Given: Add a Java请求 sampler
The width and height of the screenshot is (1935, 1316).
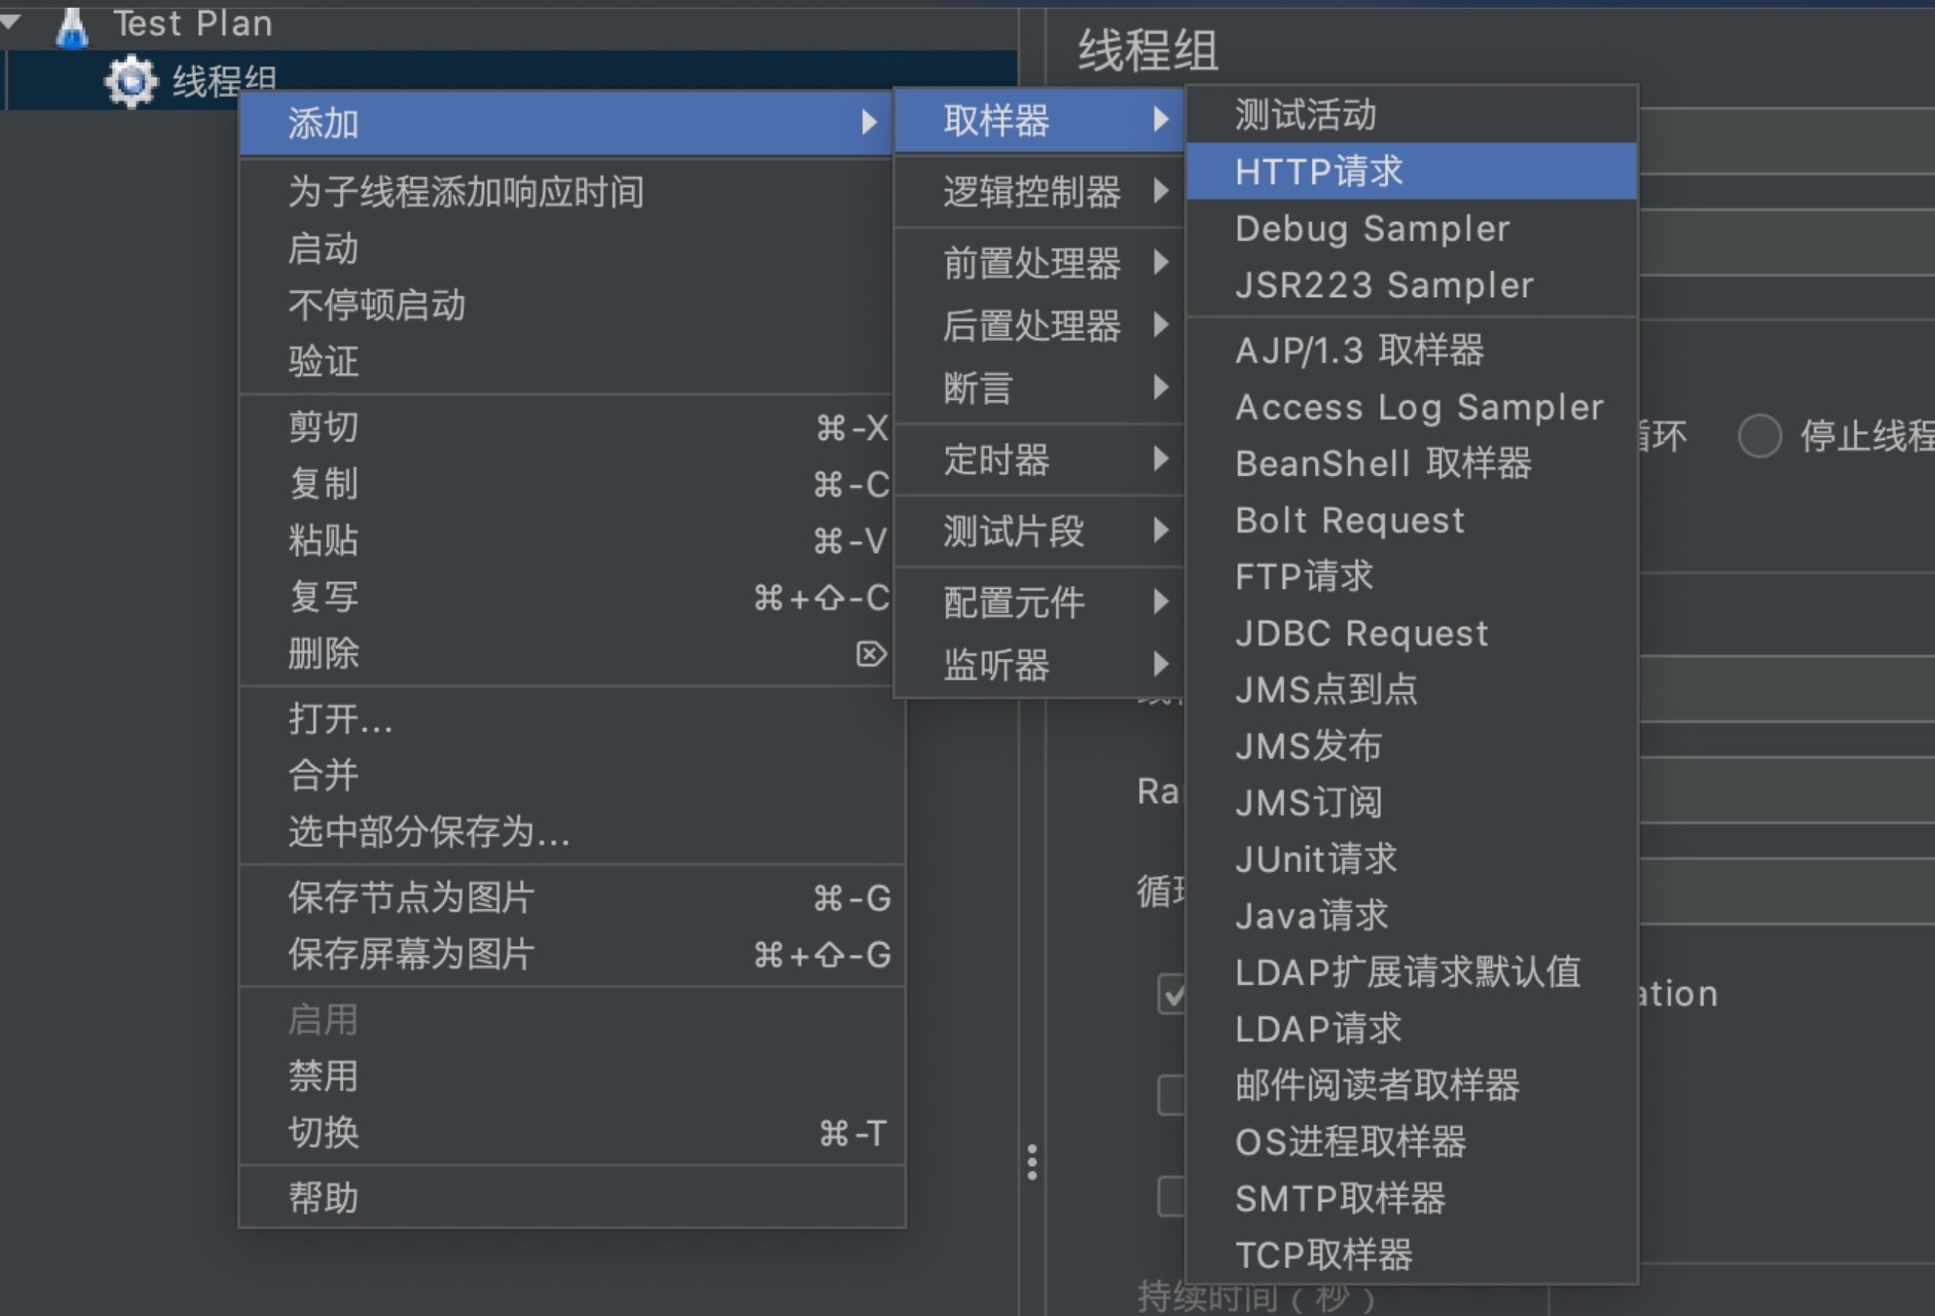Looking at the screenshot, I should pyautogui.click(x=1412, y=916).
